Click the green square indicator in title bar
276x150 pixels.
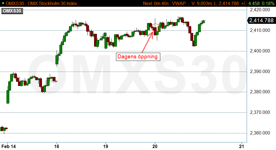(3, 3)
